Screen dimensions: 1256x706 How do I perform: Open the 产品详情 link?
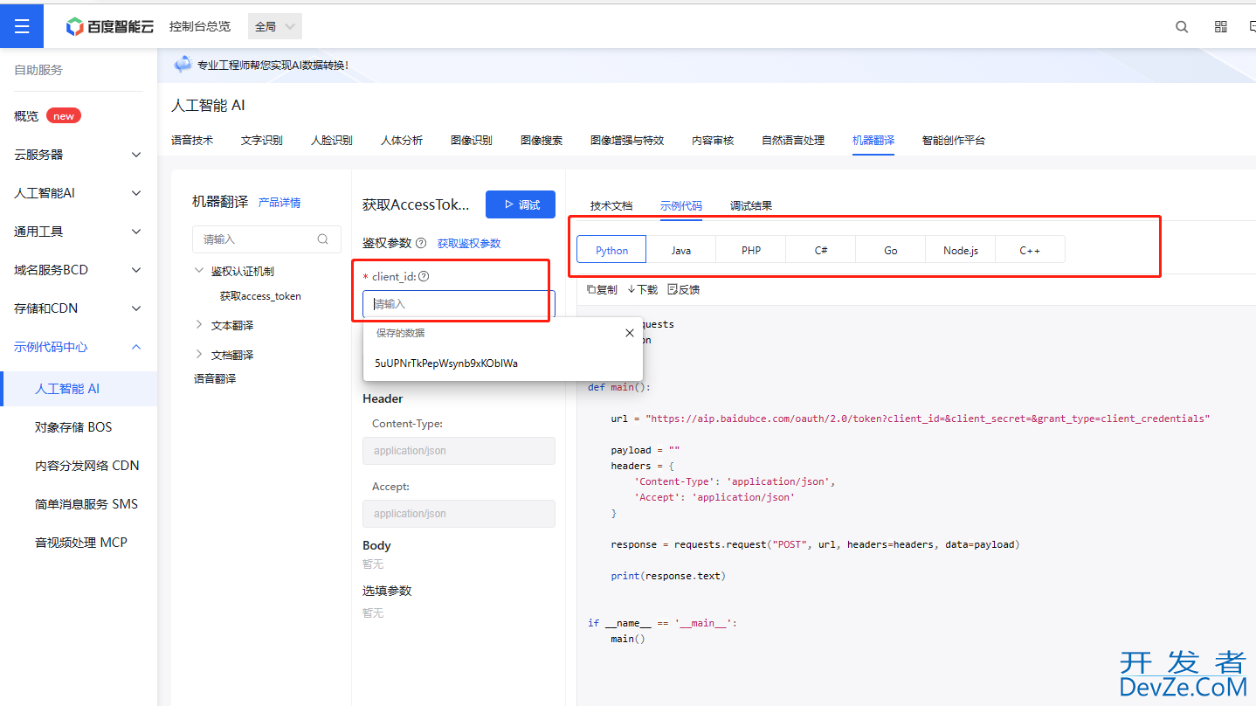279,203
